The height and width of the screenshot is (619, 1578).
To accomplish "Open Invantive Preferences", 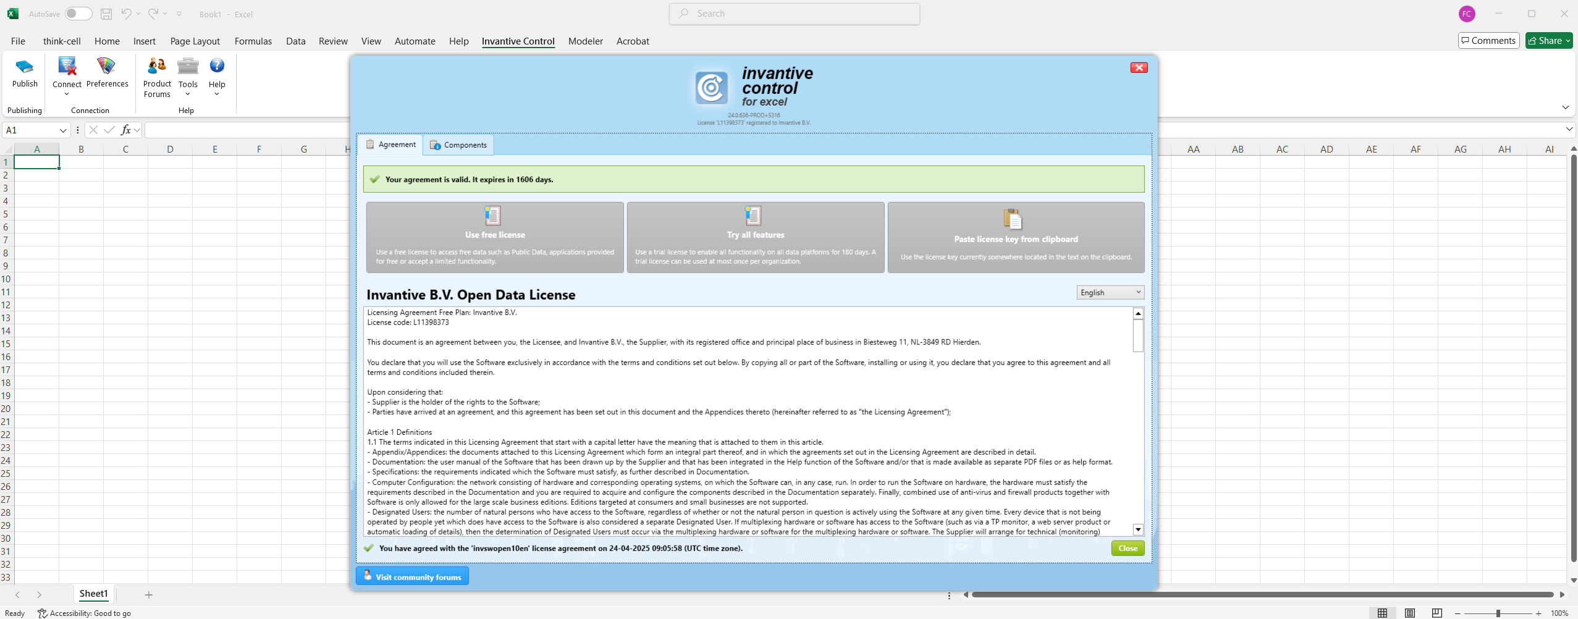I will point(107,72).
